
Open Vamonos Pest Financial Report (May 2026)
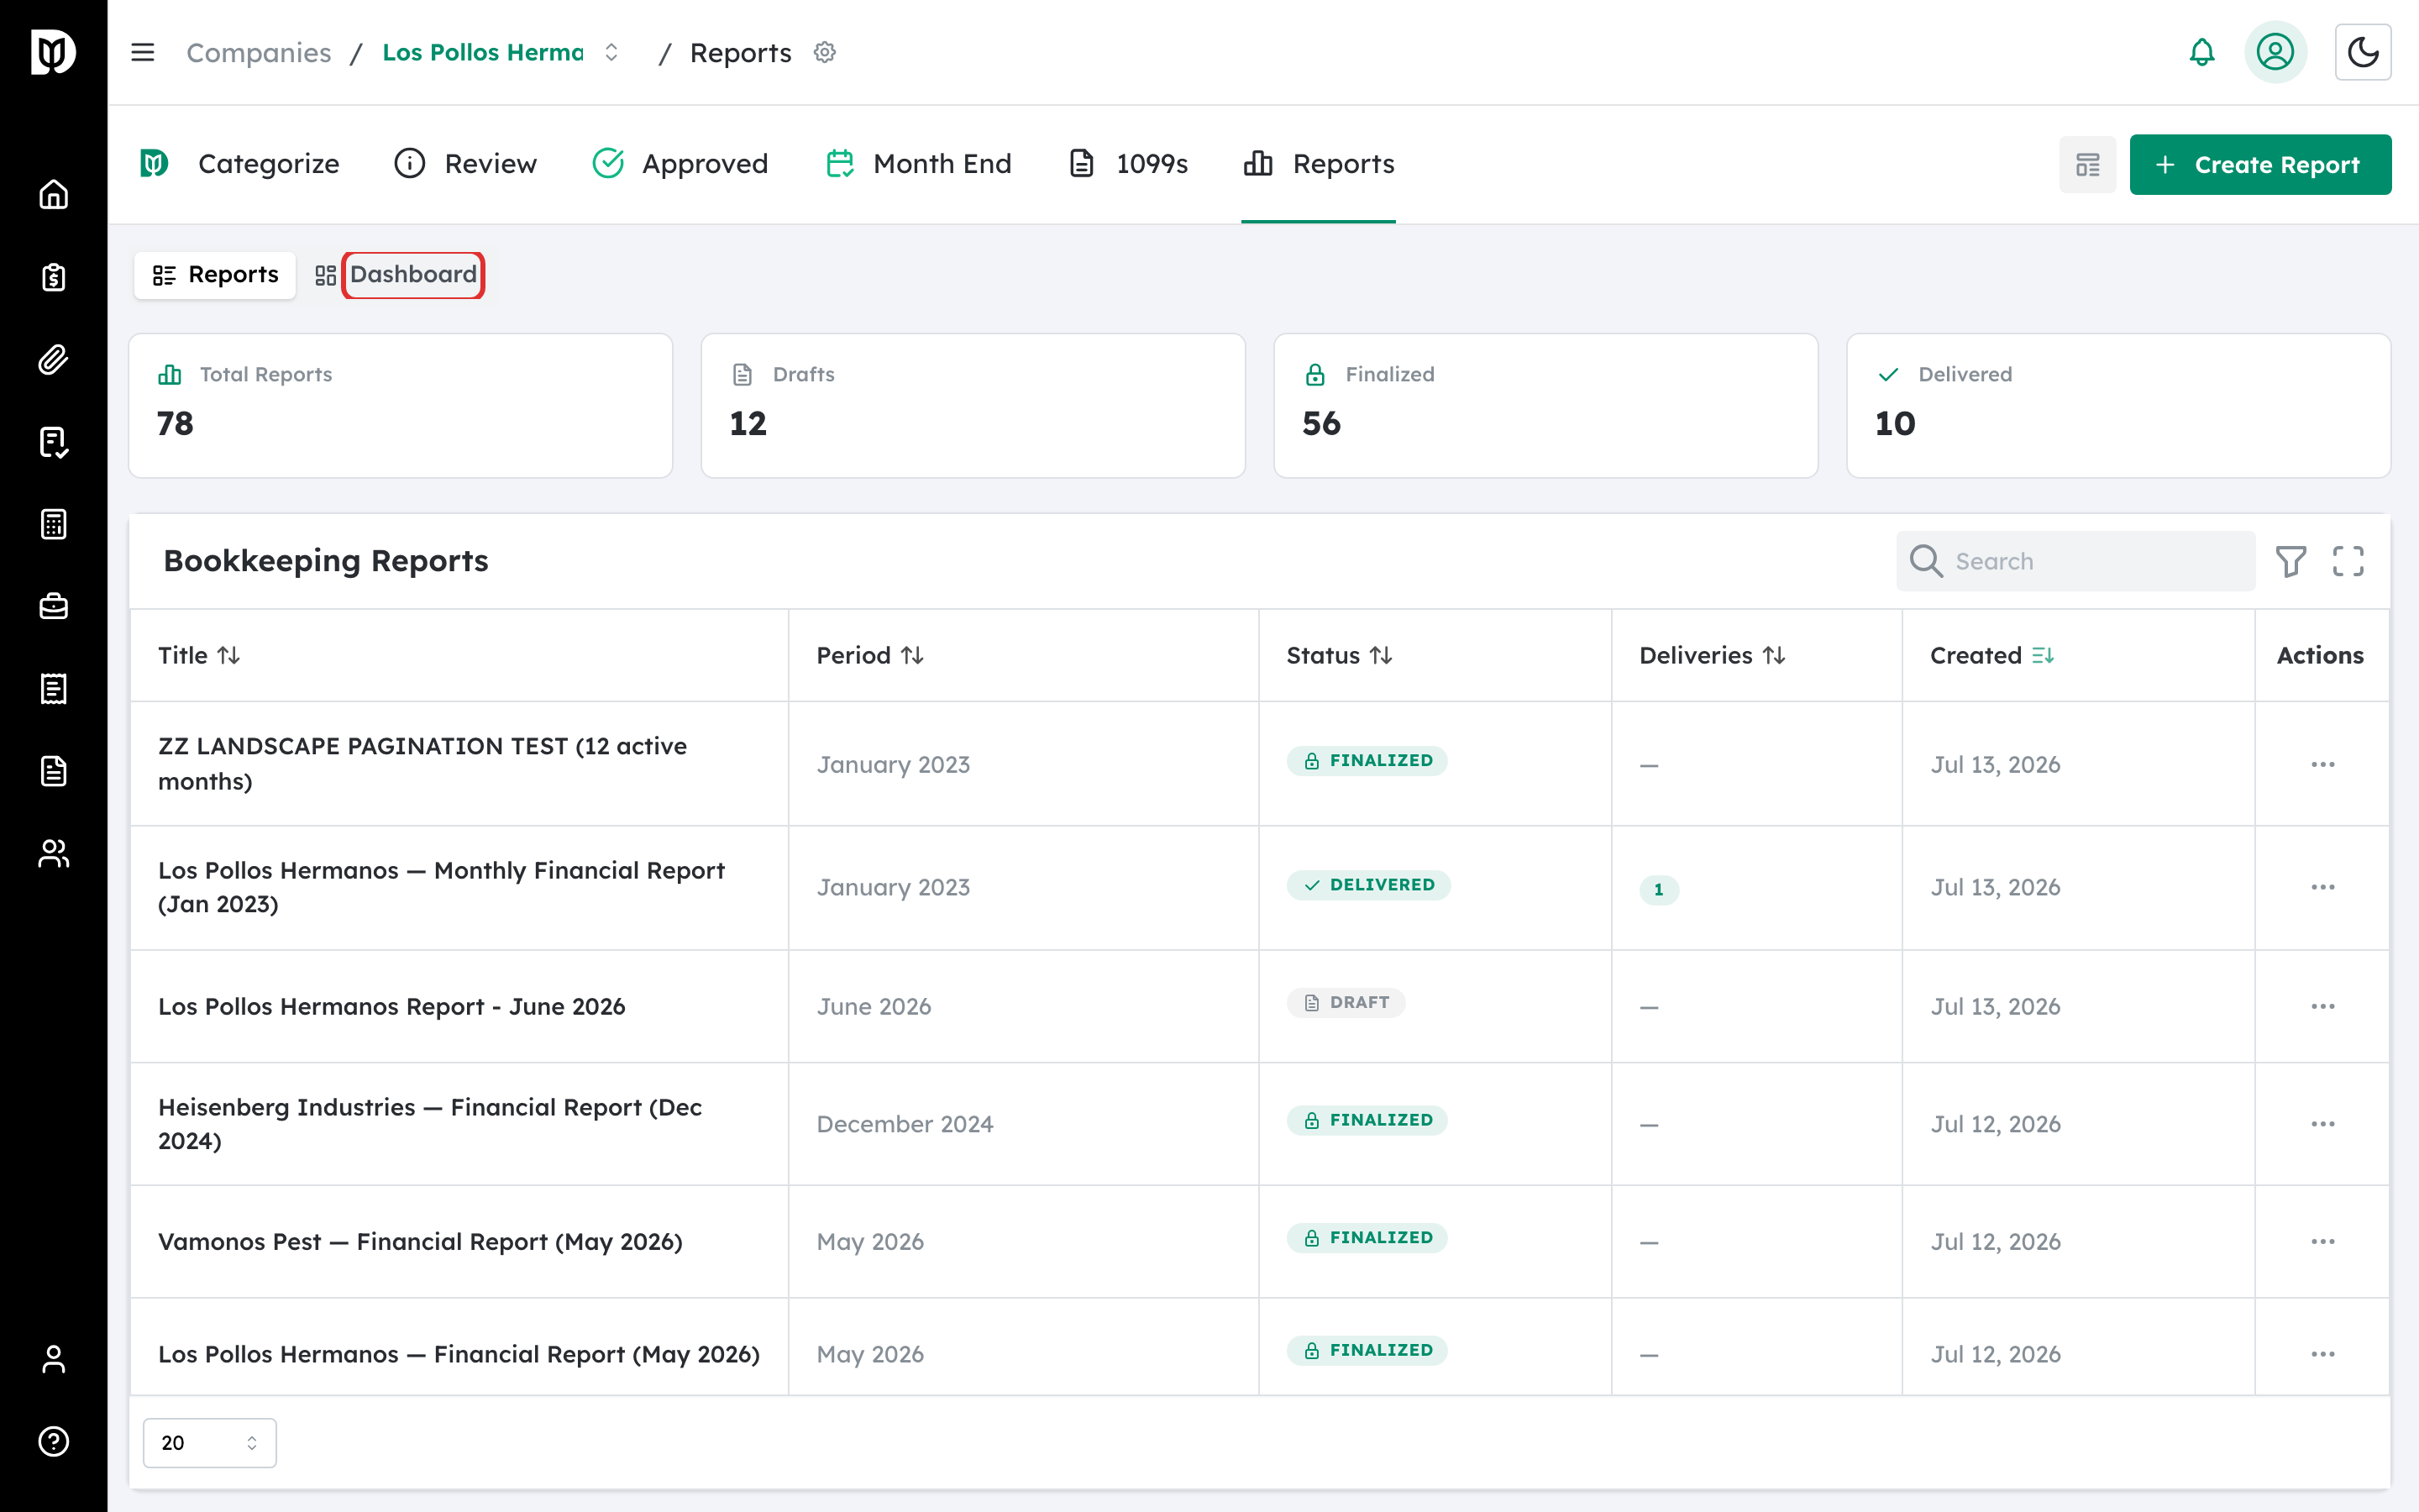(421, 1241)
